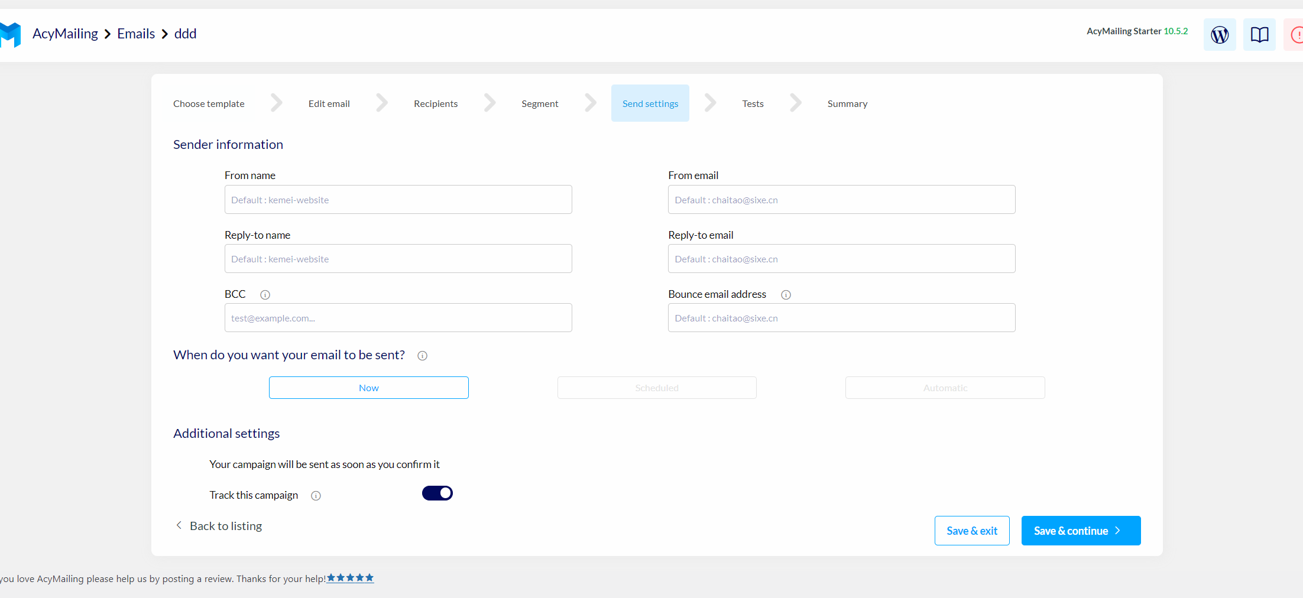Click the Emails breadcrumb link
Screen dimensions: 1303x598
(x=136, y=34)
